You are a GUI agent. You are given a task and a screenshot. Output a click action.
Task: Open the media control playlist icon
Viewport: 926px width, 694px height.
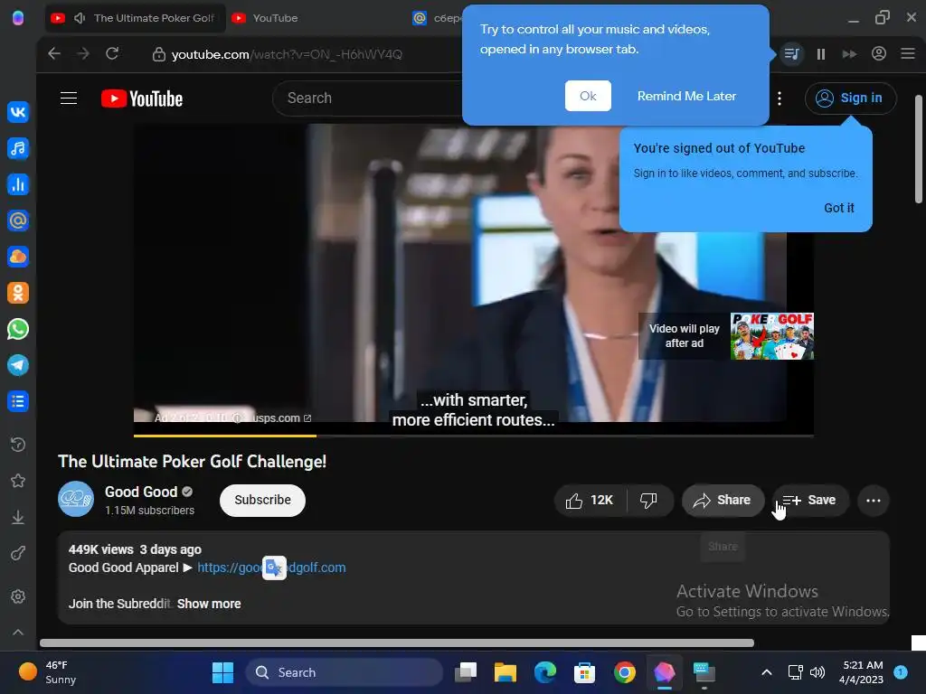coord(791,54)
